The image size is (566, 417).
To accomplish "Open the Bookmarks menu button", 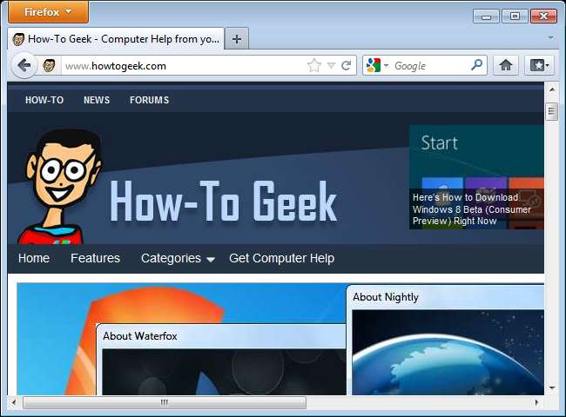I will pyautogui.click(x=539, y=65).
